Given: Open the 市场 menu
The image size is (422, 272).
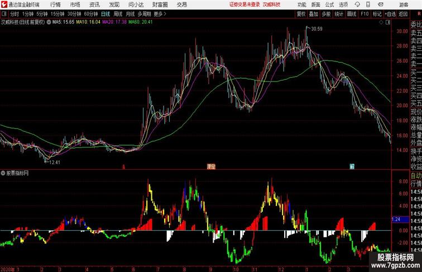Looking at the screenshot, I should (75, 4).
